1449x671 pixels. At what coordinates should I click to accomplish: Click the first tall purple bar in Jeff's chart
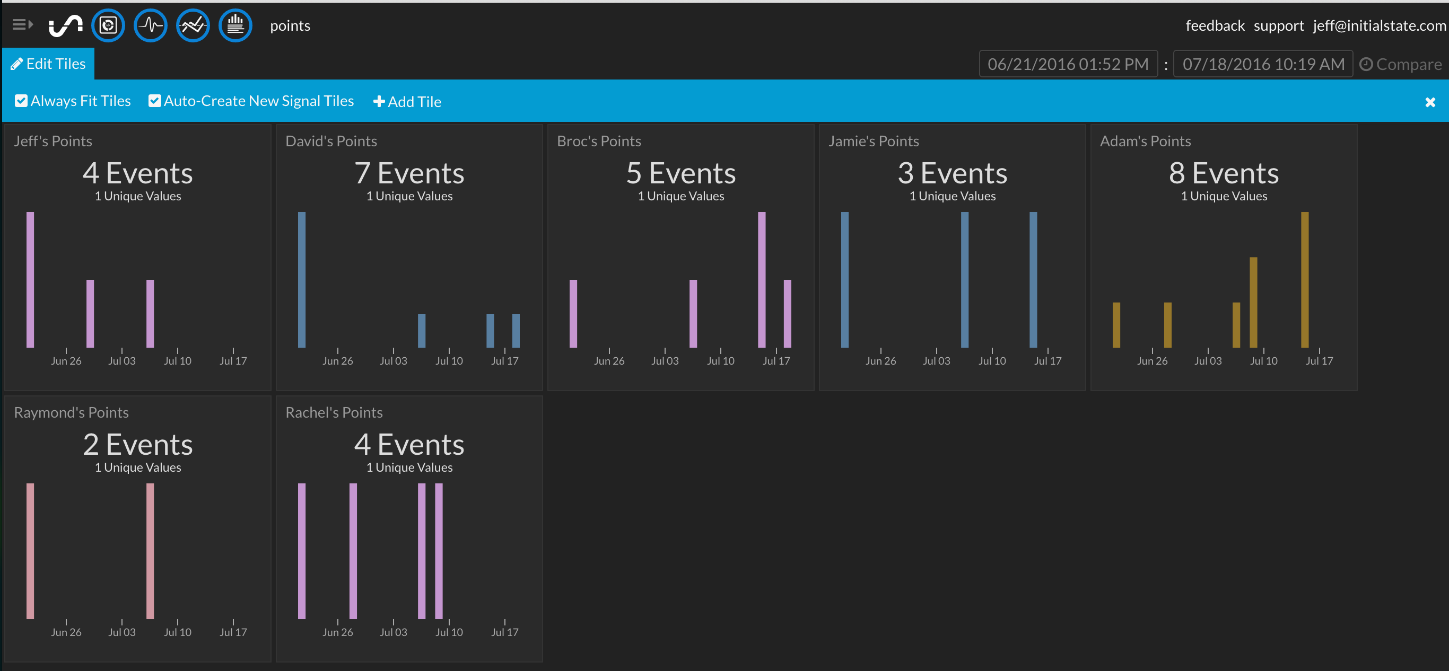pyautogui.click(x=30, y=280)
